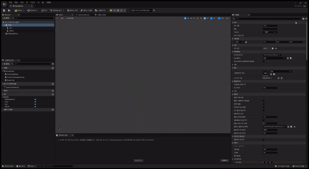This screenshot has height=169, width=309.
Task: Click the Browse to asset toolbar icon
Action: tap(10, 10)
